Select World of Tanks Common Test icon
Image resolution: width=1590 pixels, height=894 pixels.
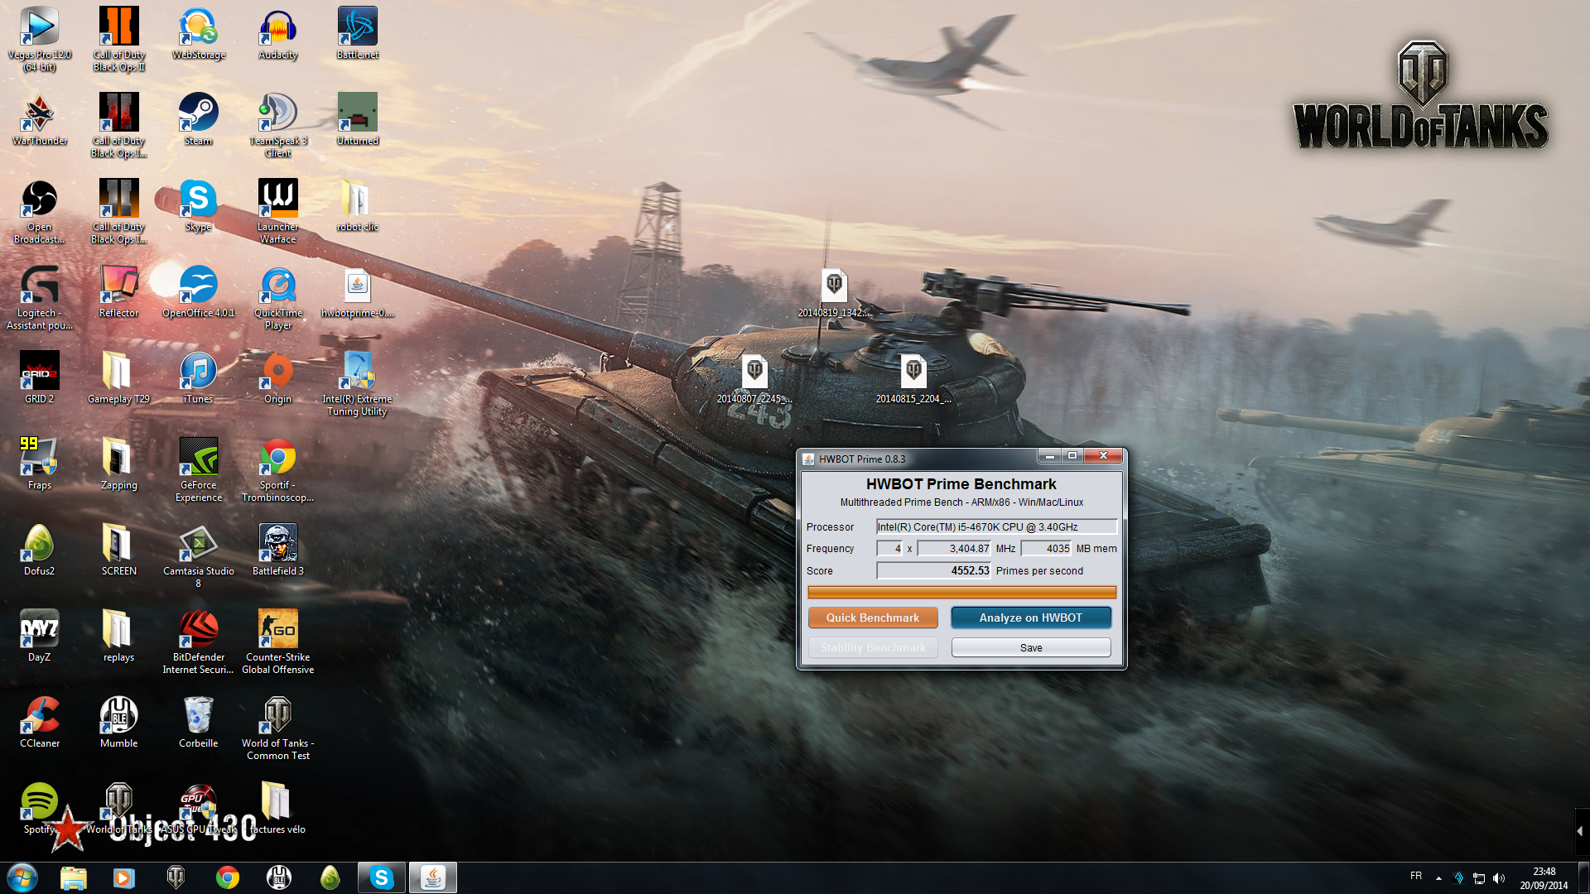pyautogui.click(x=278, y=727)
